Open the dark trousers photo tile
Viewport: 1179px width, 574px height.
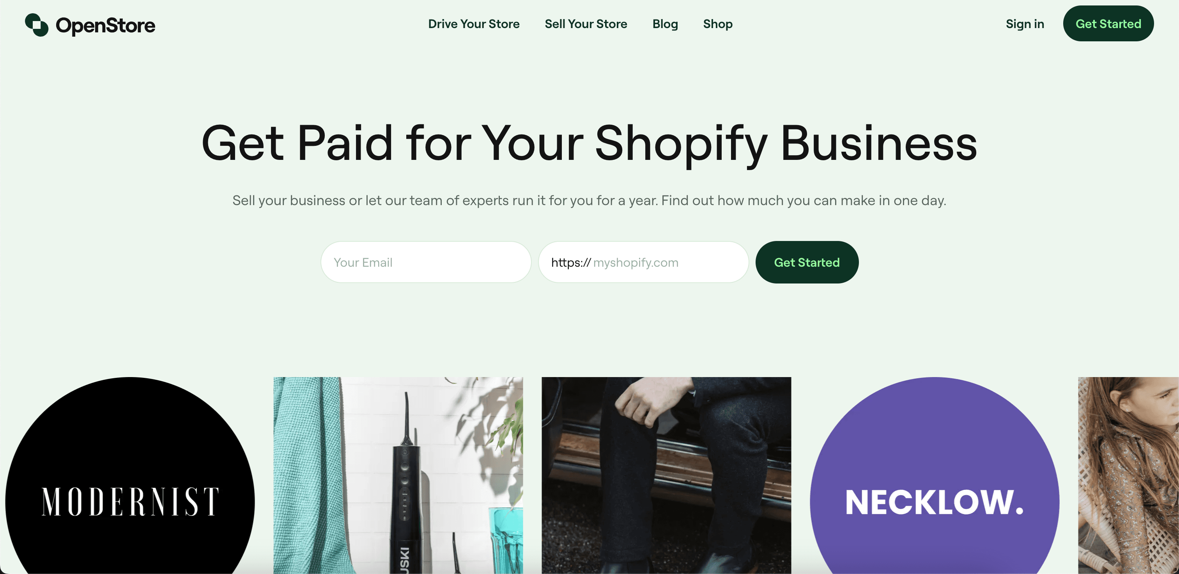666,476
